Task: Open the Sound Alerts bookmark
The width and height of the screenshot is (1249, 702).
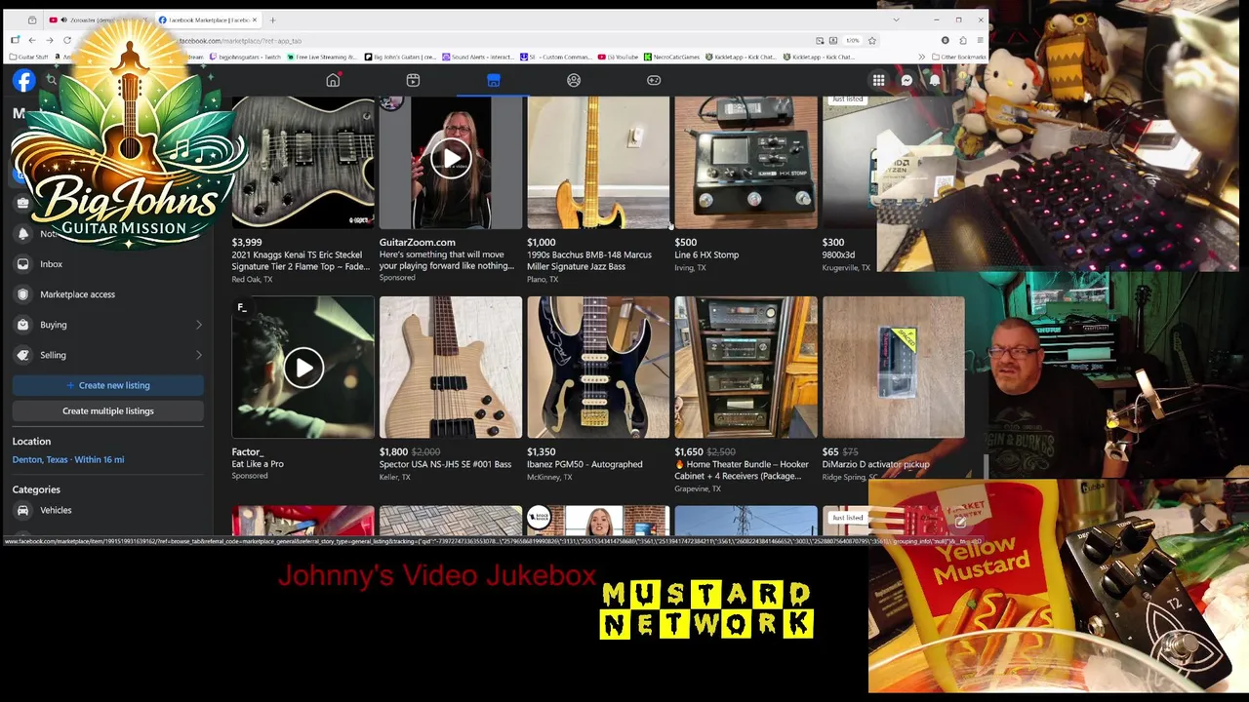Action: tap(478, 57)
